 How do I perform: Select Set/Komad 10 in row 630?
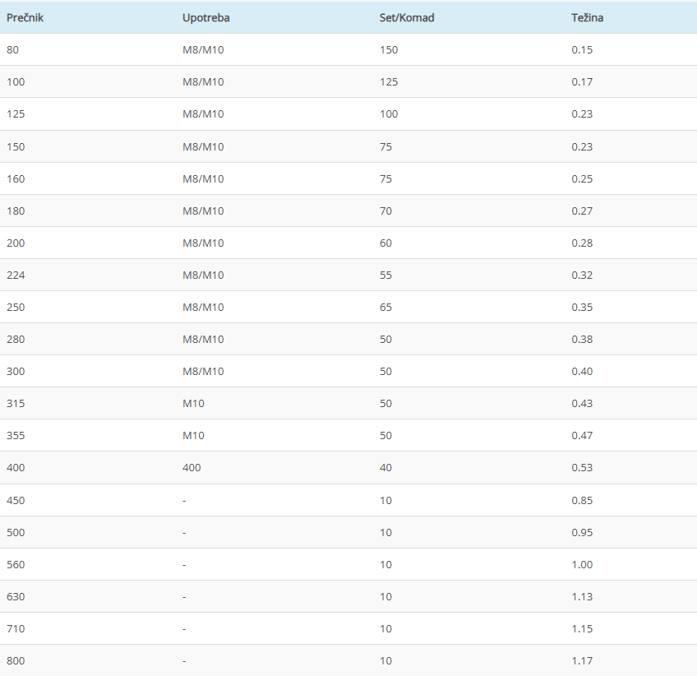click(x=385, y=596)
